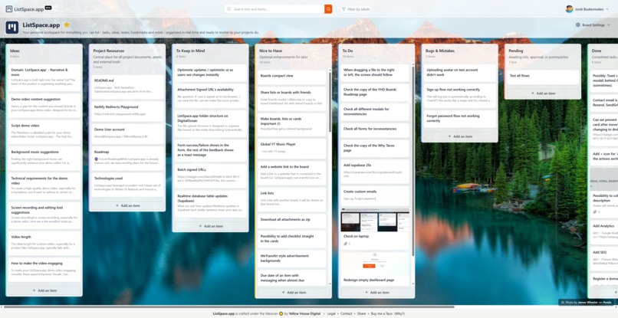Viewport: 618px width, 318px height.
Task: Click the Buy me a Taco link
Action: coord(382,313)
